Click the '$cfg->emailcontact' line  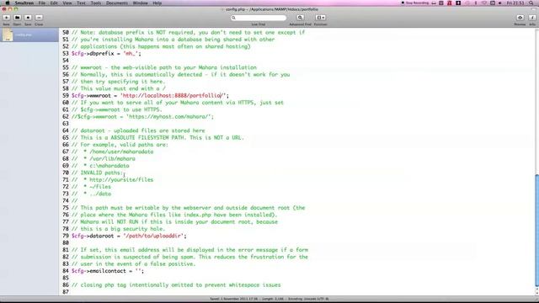point(108,271)
